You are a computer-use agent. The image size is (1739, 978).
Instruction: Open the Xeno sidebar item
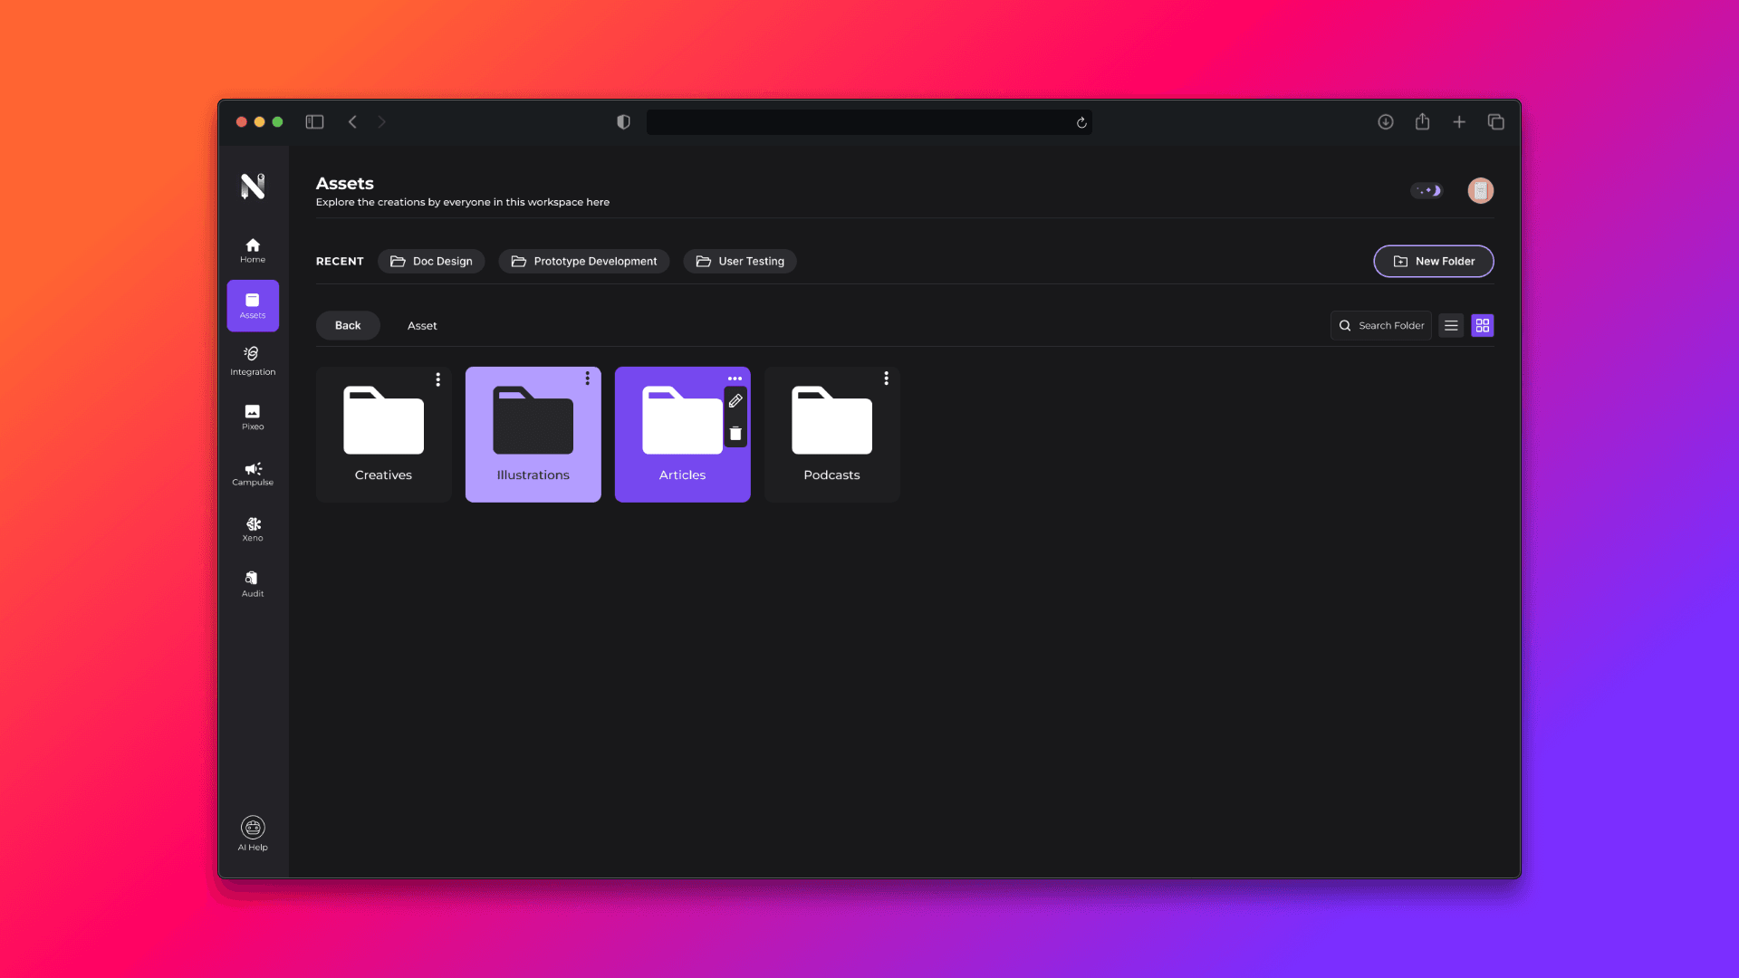click(253, 529)
